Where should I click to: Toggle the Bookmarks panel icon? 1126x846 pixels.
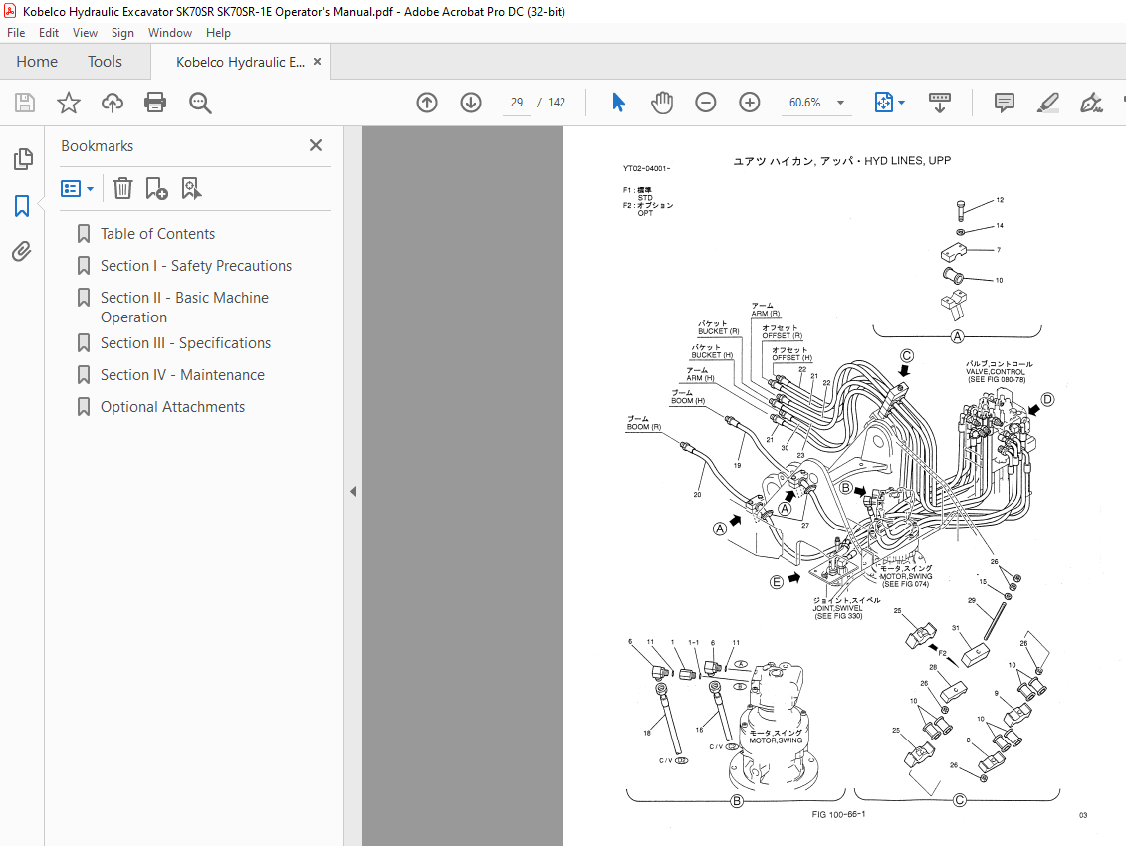[x=22, y=206]
